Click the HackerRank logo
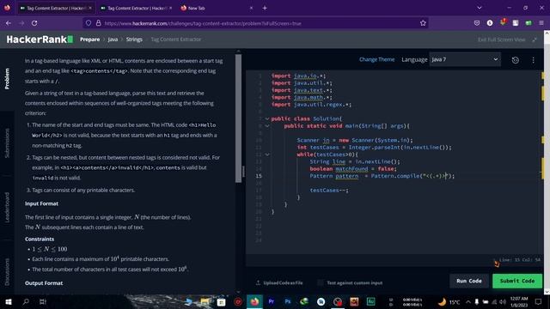Viewport: 550px width, 309px height. [40, 39]
